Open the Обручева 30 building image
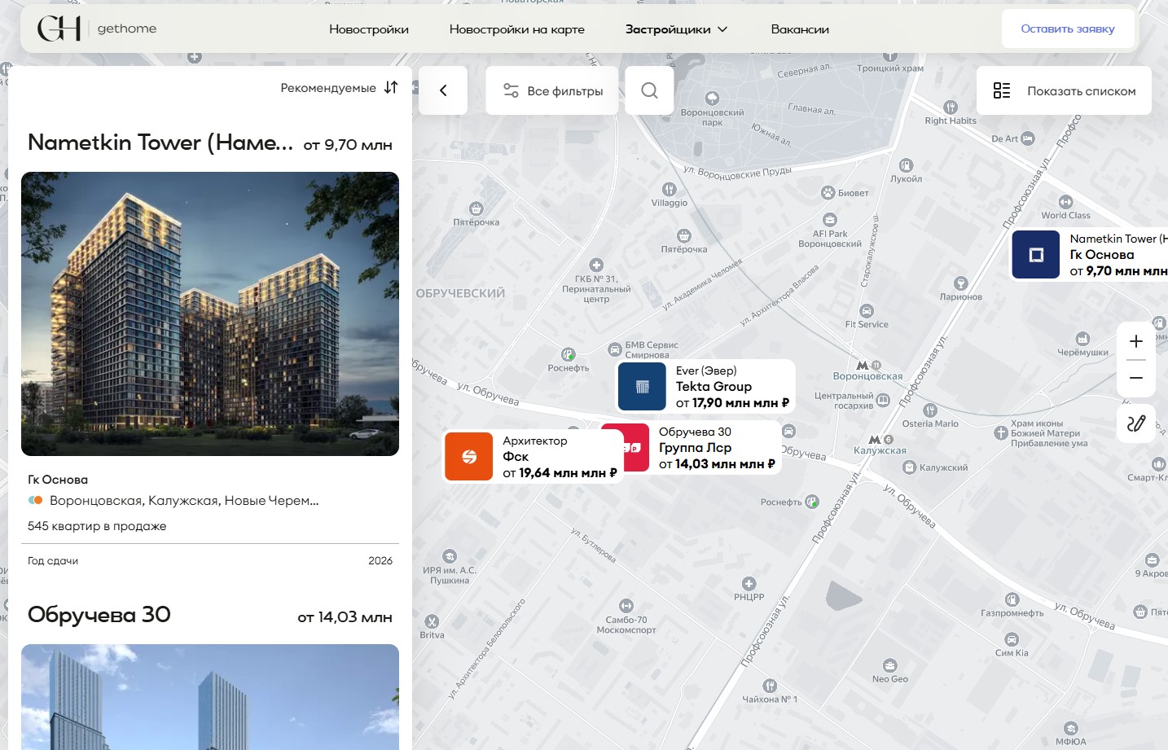This screenshot has width=1168, height=750. (x=210, y=697)
